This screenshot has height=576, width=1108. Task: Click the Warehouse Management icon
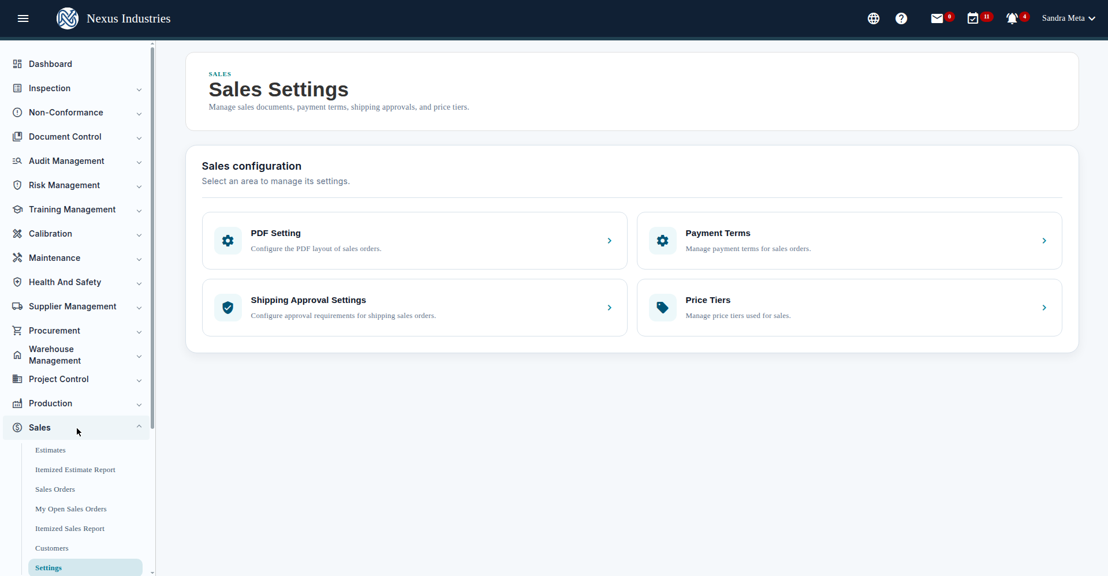[17, 355]
